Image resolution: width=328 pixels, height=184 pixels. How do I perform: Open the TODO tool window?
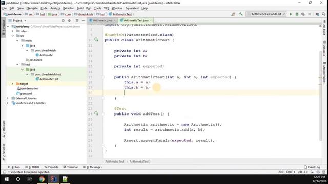(32, 167)
